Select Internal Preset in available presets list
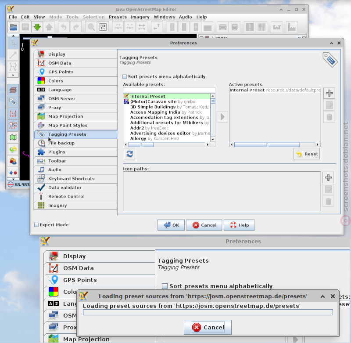 tap(167, 96)
